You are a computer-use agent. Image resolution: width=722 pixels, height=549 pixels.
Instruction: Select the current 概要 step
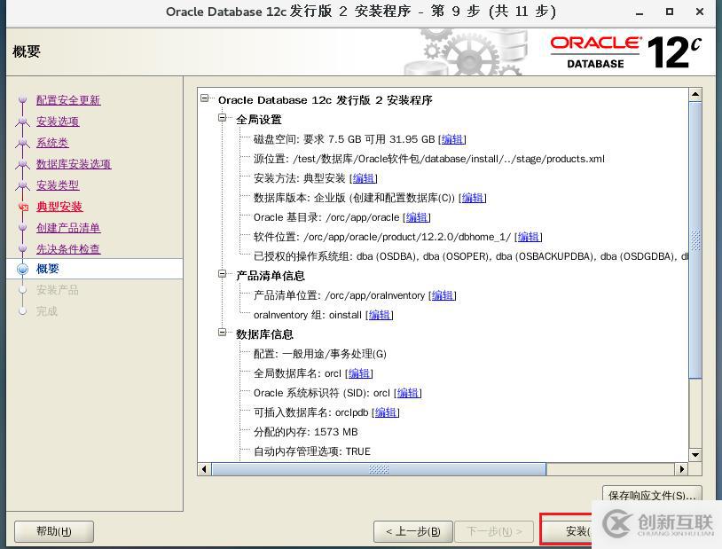pos(94,269)
